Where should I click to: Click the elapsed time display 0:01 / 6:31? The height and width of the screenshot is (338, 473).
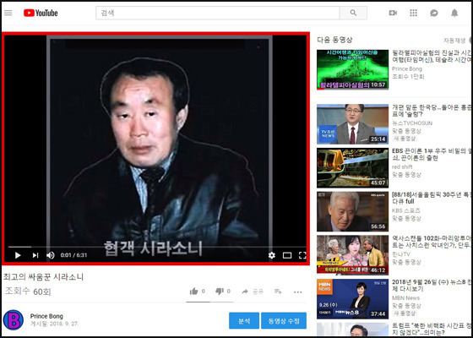point(73,255)
